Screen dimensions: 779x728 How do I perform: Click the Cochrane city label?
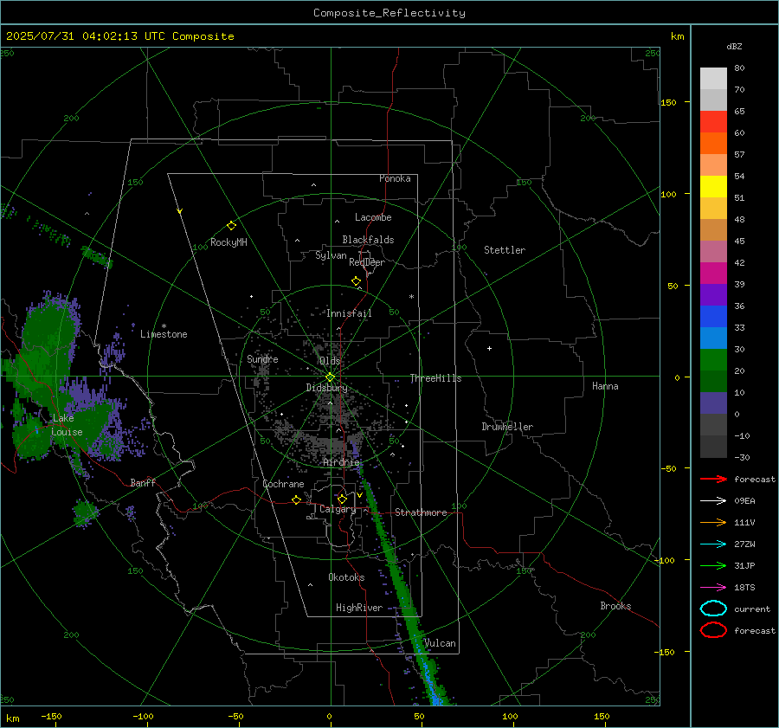pos(283,484)
